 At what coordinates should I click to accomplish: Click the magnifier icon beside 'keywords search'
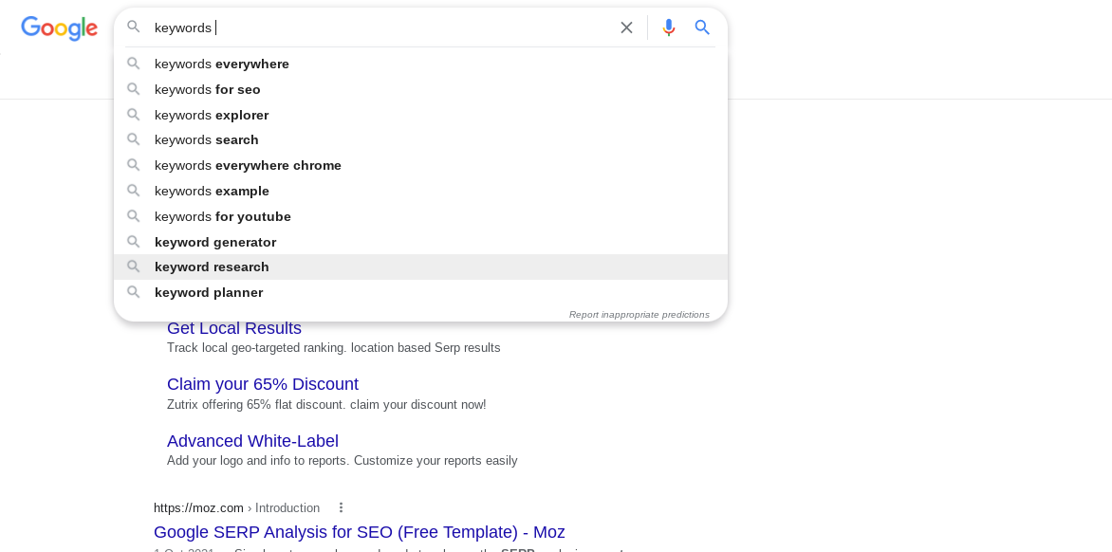click(x=134, y=138)
